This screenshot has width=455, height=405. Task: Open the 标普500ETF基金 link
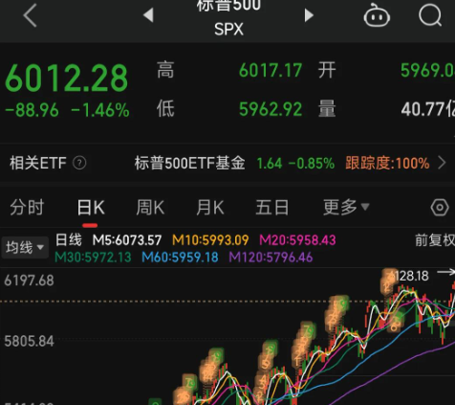[x=189, y=163]
